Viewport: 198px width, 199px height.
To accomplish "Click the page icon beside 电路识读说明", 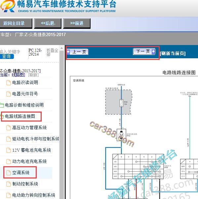I will pos(9,83).
